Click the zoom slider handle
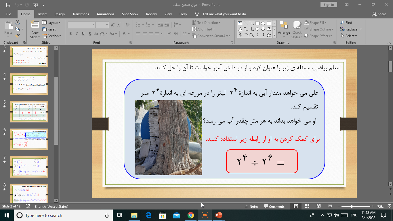This screenshot has width=393, height=221. (x=352, y=206)
